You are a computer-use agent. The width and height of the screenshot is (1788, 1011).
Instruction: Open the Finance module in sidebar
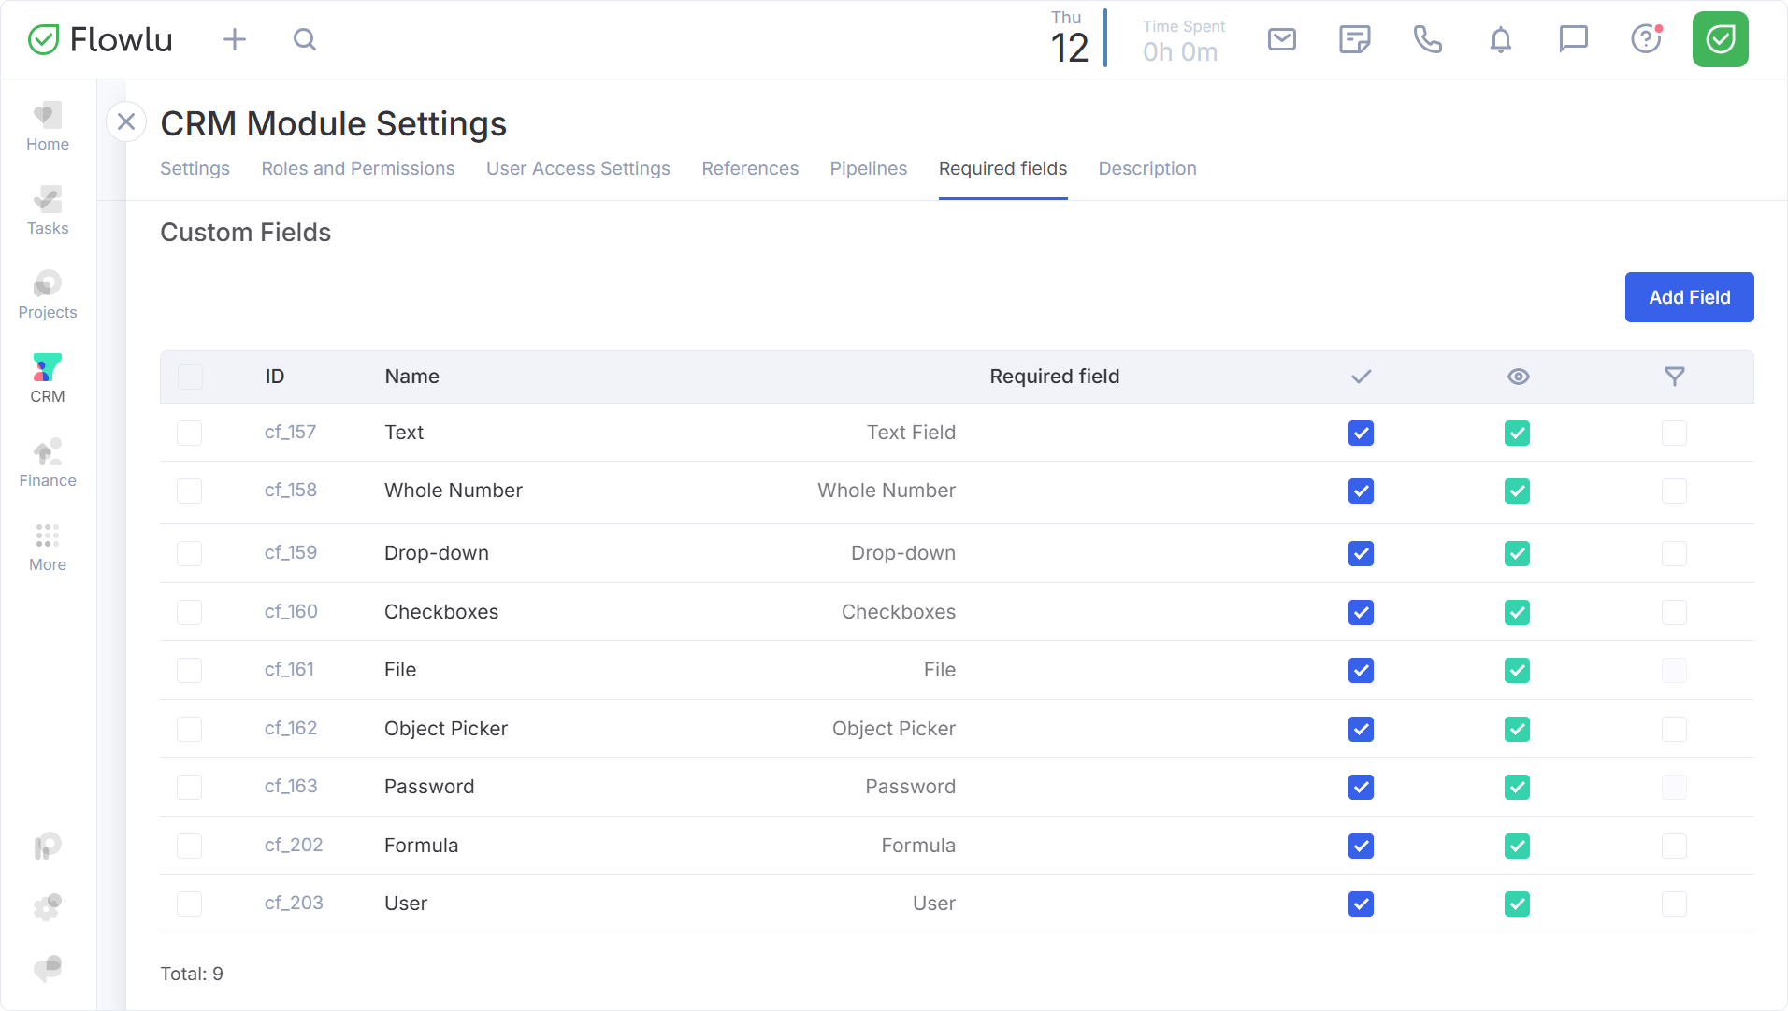point(48,463)
